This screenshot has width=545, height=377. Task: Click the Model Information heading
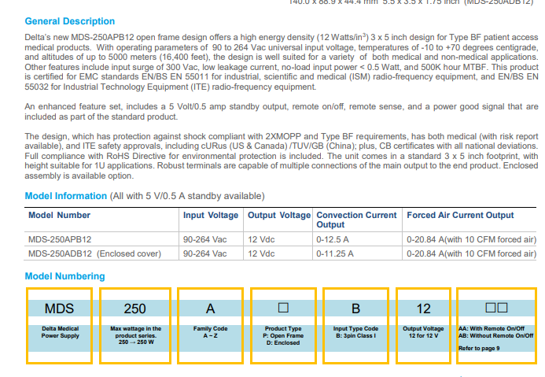click(x=64, y=196)
